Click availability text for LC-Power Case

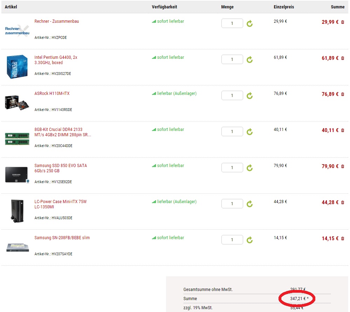click(177, 202)
